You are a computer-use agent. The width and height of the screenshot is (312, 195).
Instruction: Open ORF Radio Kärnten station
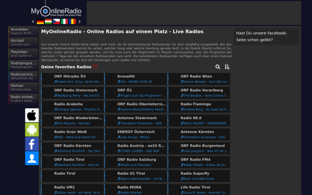click(x=72, y=148)
